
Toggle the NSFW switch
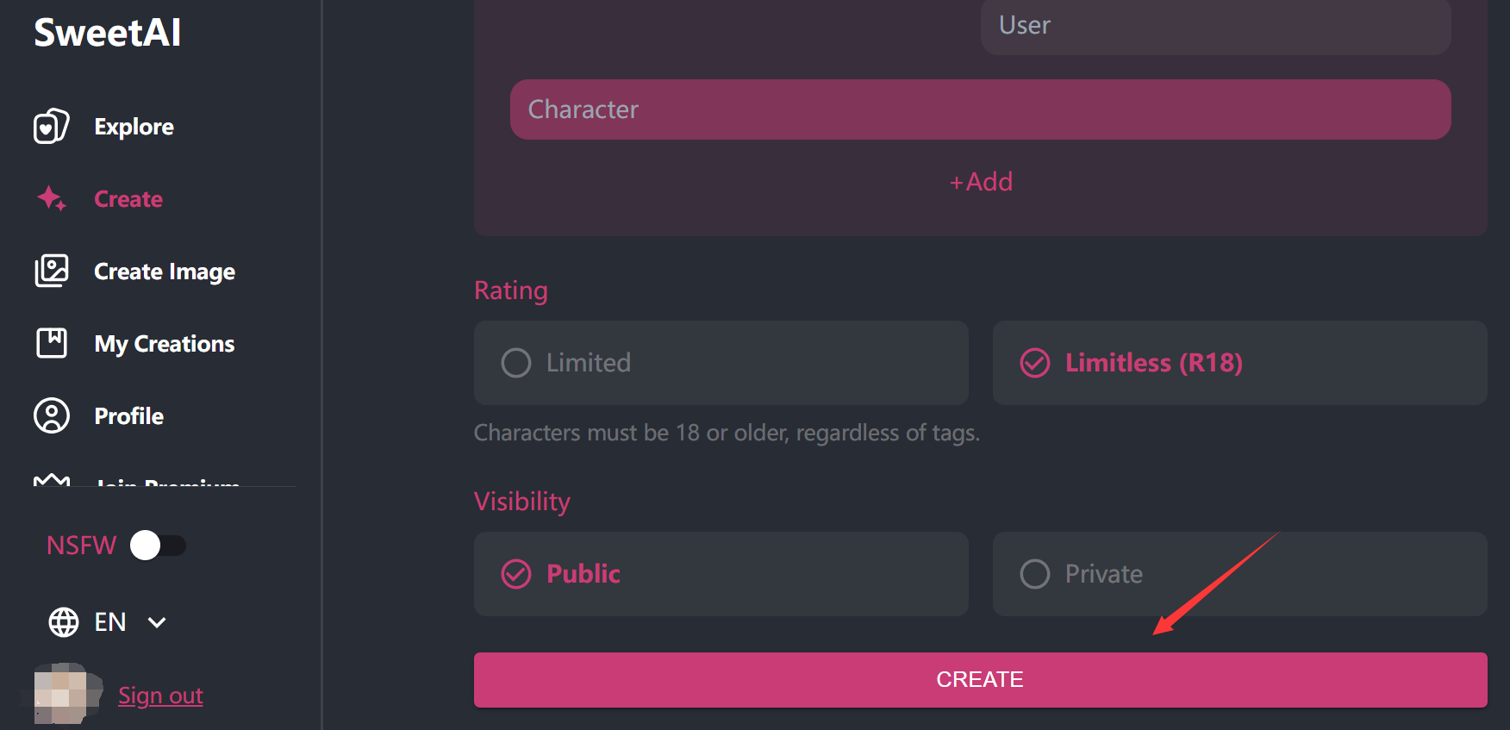[x=158, y=545]
